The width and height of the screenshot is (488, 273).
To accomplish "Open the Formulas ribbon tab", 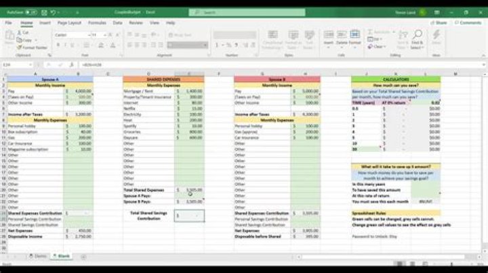I will 98,22.
